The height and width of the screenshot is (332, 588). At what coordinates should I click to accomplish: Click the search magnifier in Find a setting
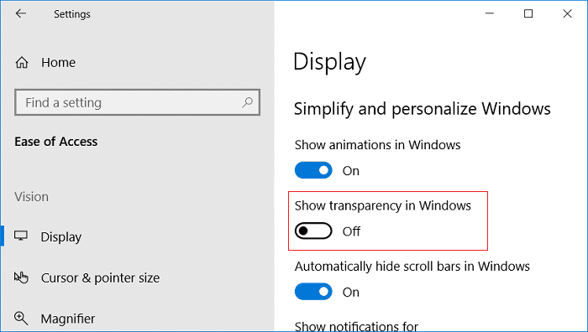(x=248, y=102)
